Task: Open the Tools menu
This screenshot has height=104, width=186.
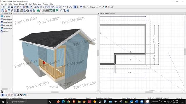Action: pyautogui.click(x=35, y=4)
